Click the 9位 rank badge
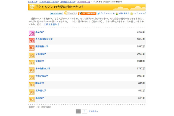Screen dimensions: 174x116 (x=32, y=92)
